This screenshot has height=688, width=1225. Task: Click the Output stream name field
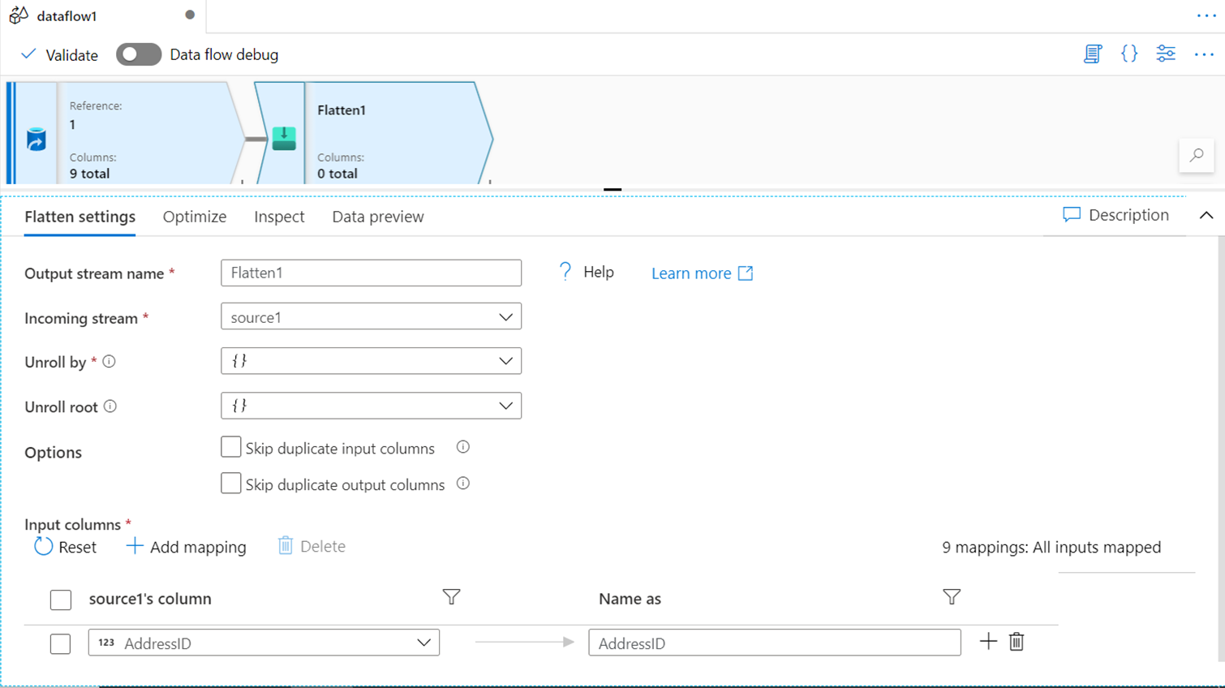tap(371, 273)
